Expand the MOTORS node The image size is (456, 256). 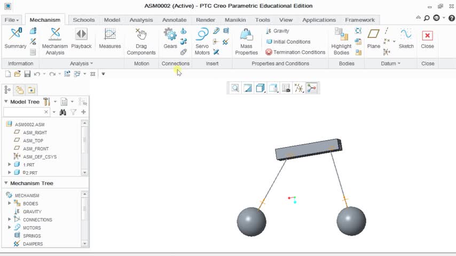[x=9, y=227]
